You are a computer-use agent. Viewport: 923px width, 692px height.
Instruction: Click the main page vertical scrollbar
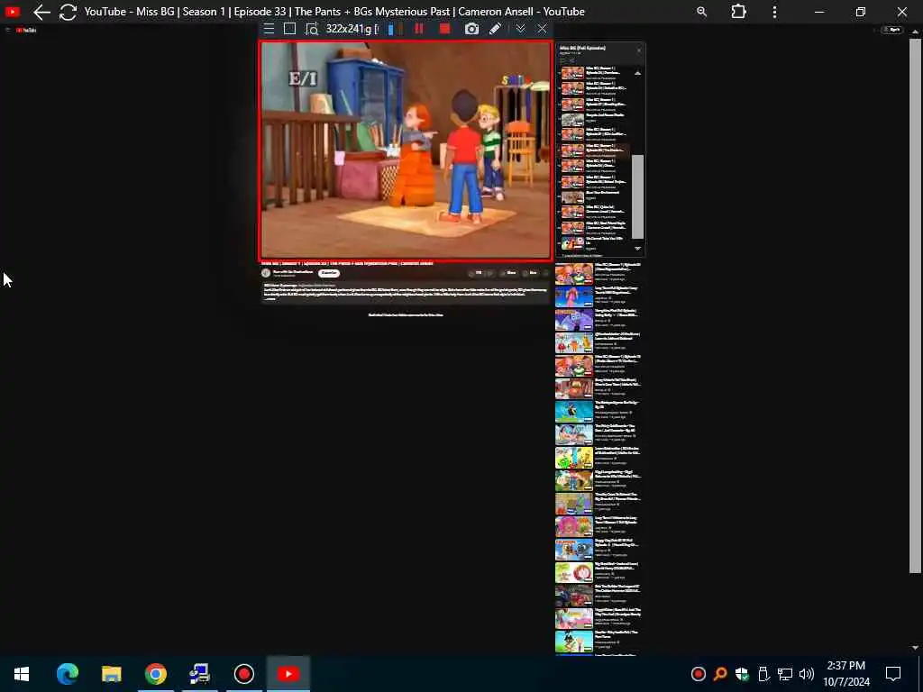pos(915,306)
